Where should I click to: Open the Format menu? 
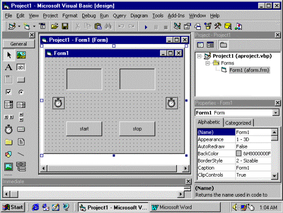pyautogui.click(x=70, y=16)
